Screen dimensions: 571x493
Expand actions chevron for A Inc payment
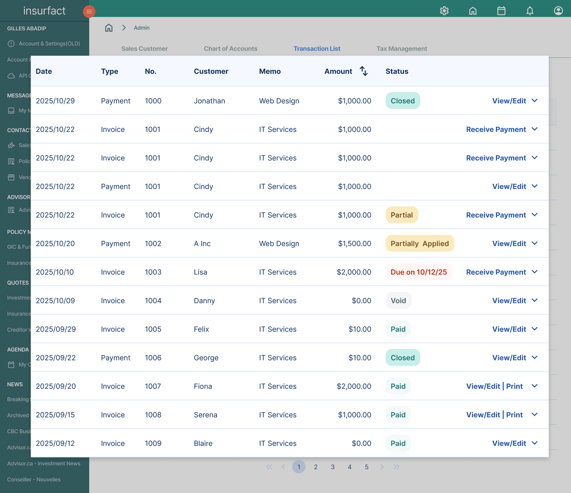pos(534,243)
